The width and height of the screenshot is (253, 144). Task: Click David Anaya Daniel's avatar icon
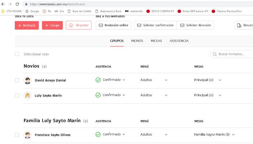pos(27,80)
